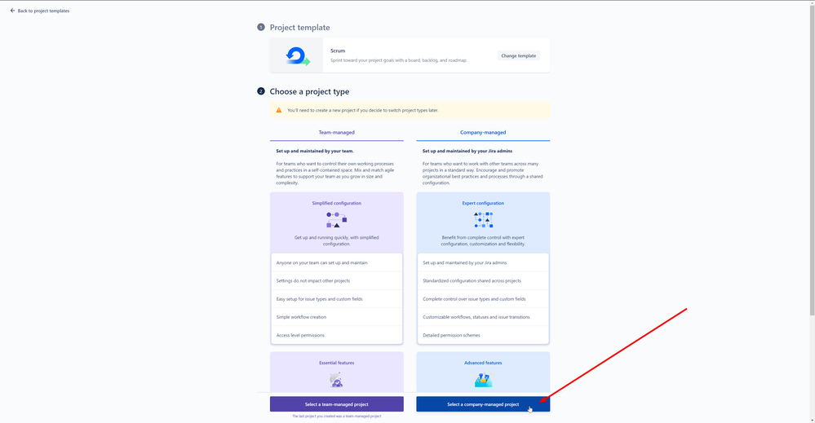The height and width of the screenshot is (423, 815).
Task: Click the Expert configuration title
Action: (x=483, y=203)
